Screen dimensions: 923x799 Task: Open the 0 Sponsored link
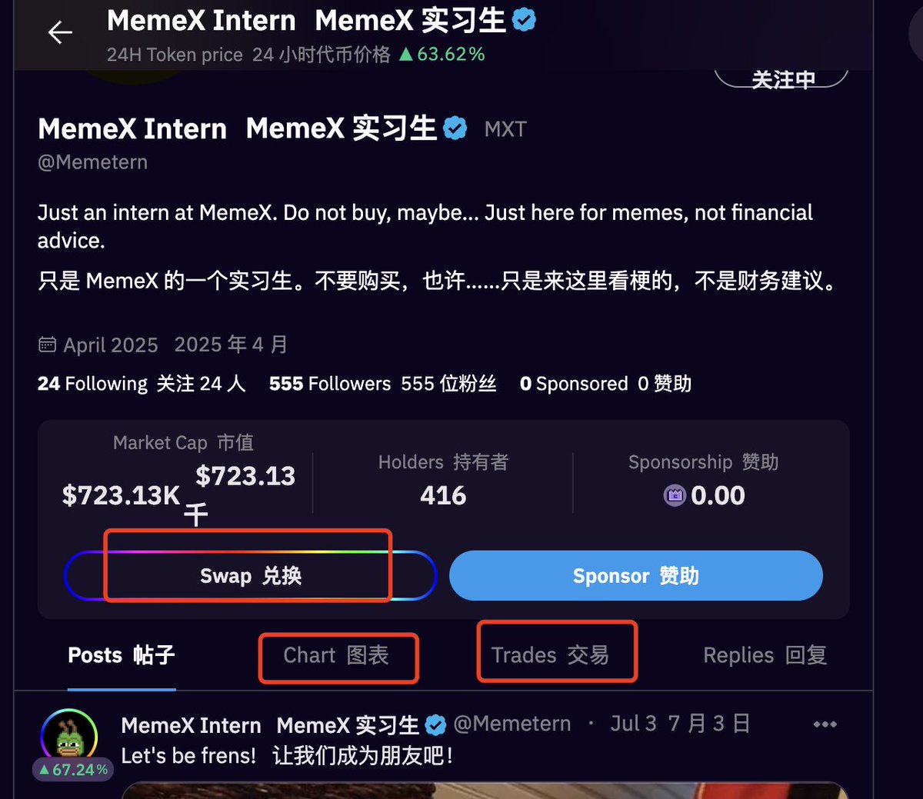click(605, 384)
